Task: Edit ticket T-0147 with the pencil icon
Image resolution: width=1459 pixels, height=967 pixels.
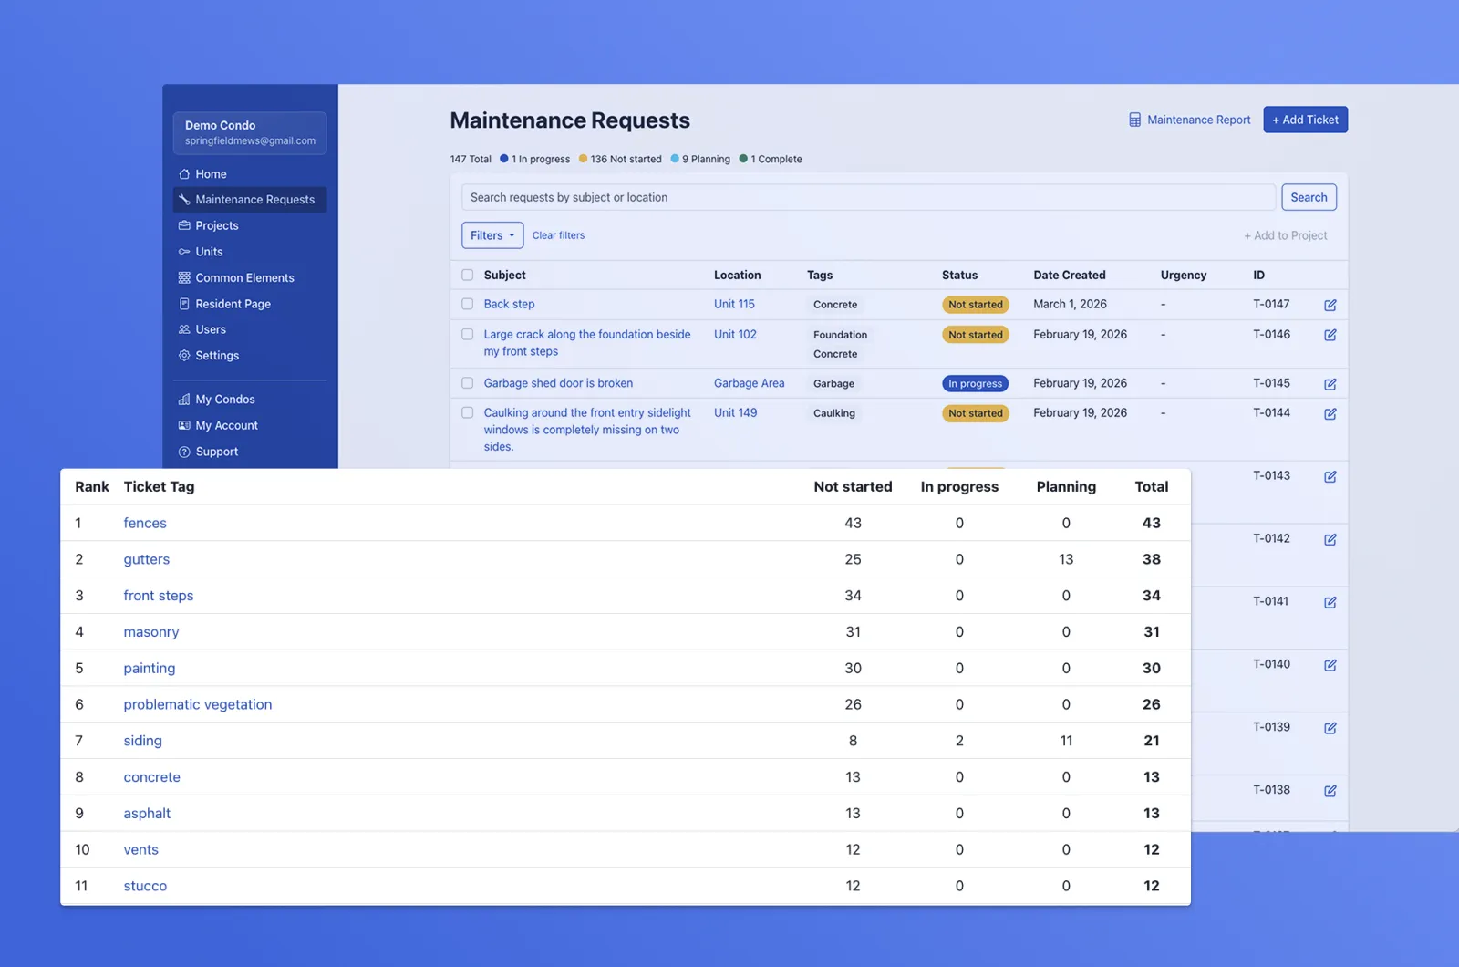Action: pyautogui.click(x=1330, y=305)
